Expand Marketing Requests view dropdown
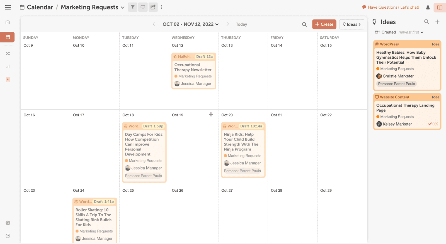The height and width of the screenshot is (244, 446). [123, 8]
